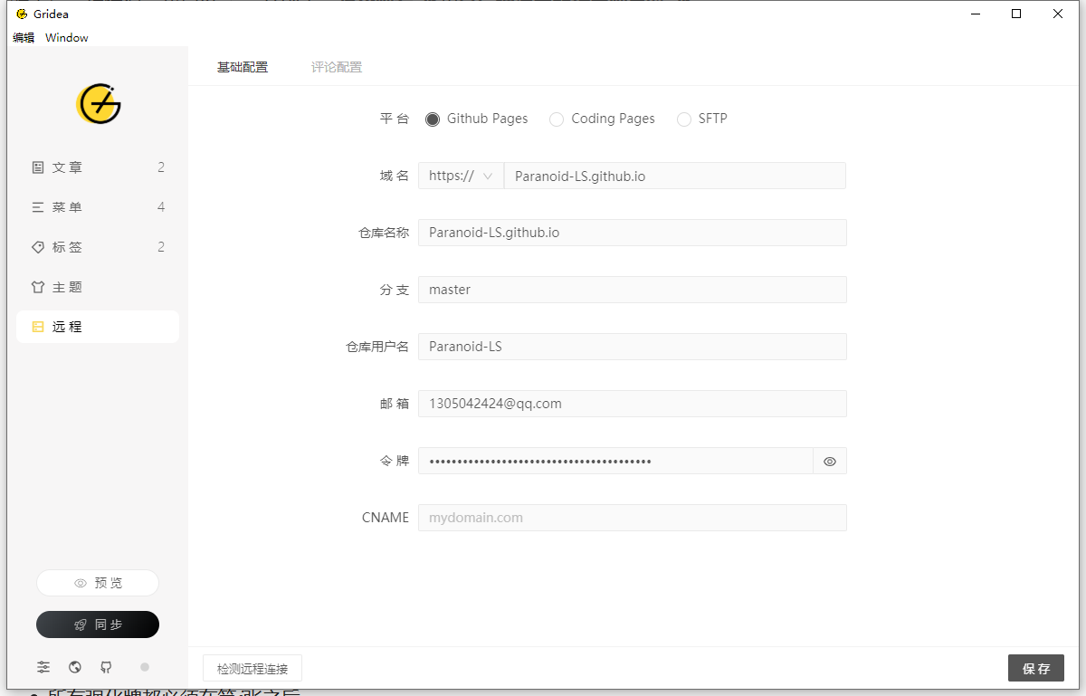
Task: Click the globe website icon
Action: [x=75, y=667]
